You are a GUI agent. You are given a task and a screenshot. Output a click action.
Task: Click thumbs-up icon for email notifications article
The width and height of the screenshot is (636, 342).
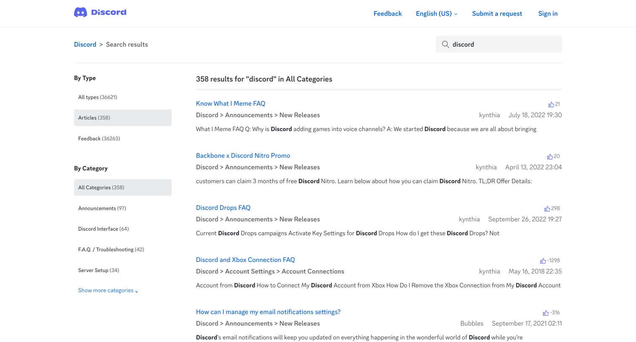click(546, 313)
